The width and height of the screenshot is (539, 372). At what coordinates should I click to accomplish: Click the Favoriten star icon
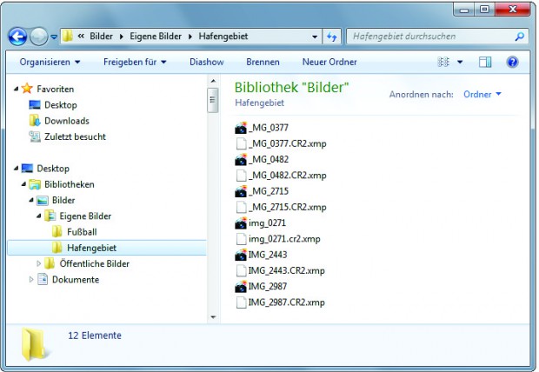pos(27,89)
